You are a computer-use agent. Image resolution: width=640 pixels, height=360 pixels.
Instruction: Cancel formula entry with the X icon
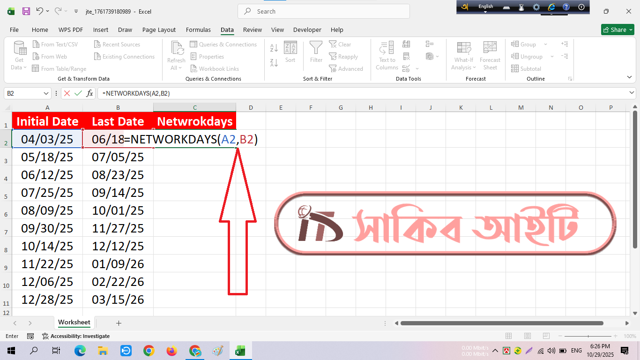tap(67, 93)
